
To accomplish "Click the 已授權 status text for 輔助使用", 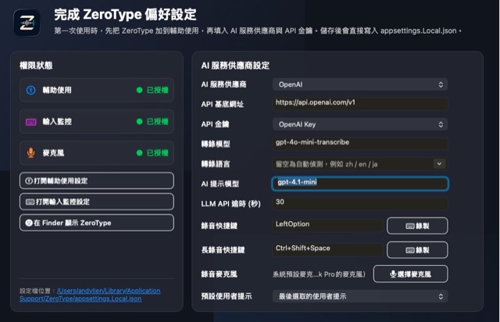I will pyautogui.click(x=157, y=90).
